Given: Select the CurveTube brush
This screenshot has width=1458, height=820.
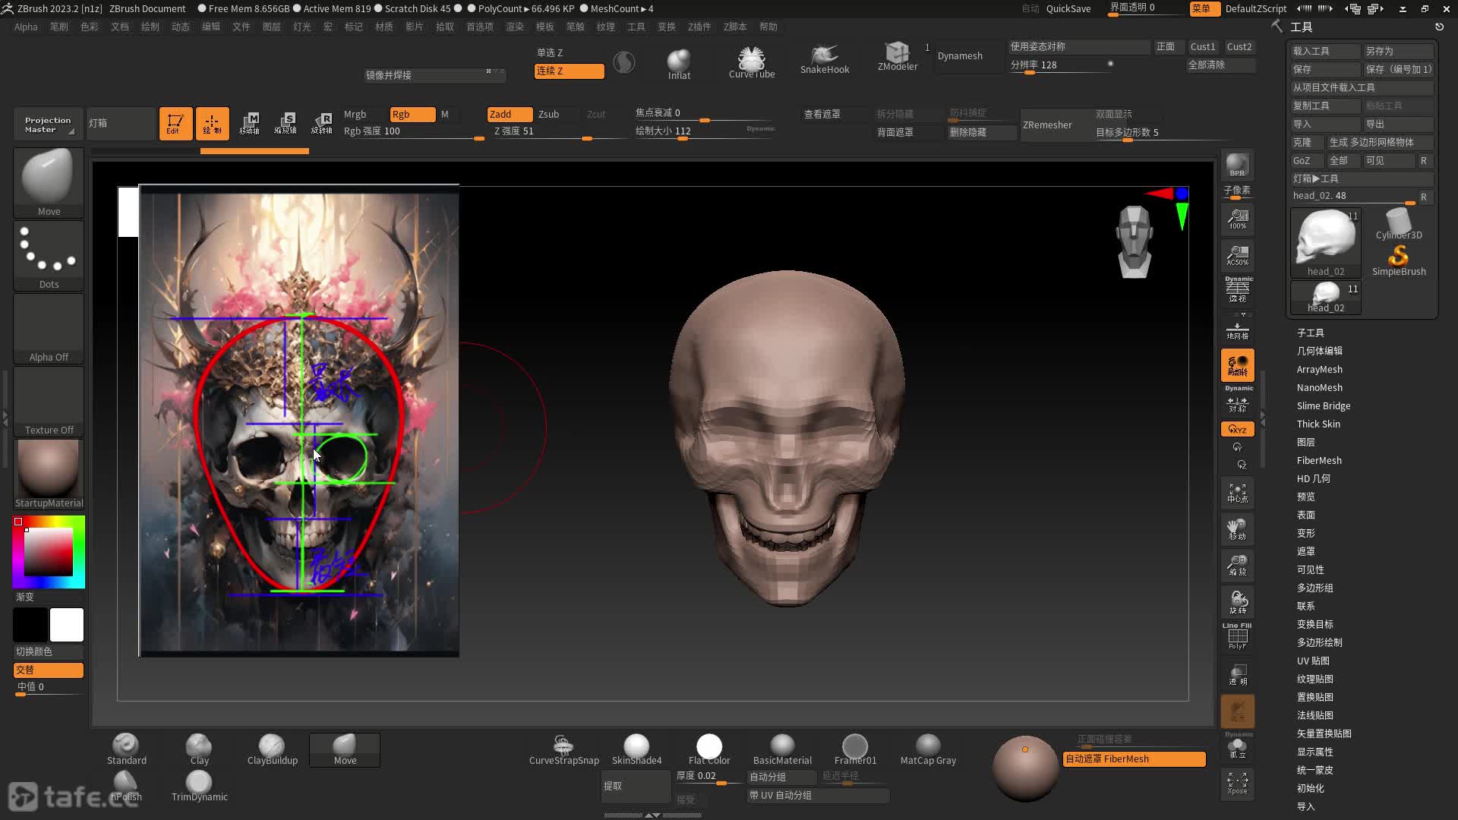Looking at the screenshot, I should [752, 62].
